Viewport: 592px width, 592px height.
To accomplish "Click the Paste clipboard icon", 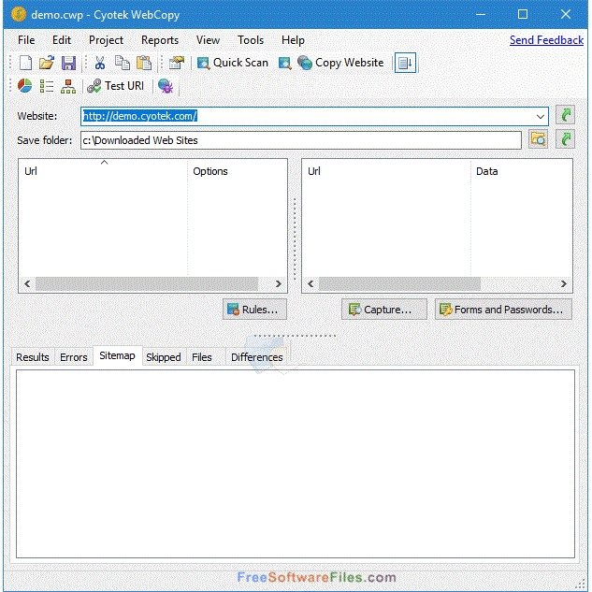I will click(x=144, y=63).
